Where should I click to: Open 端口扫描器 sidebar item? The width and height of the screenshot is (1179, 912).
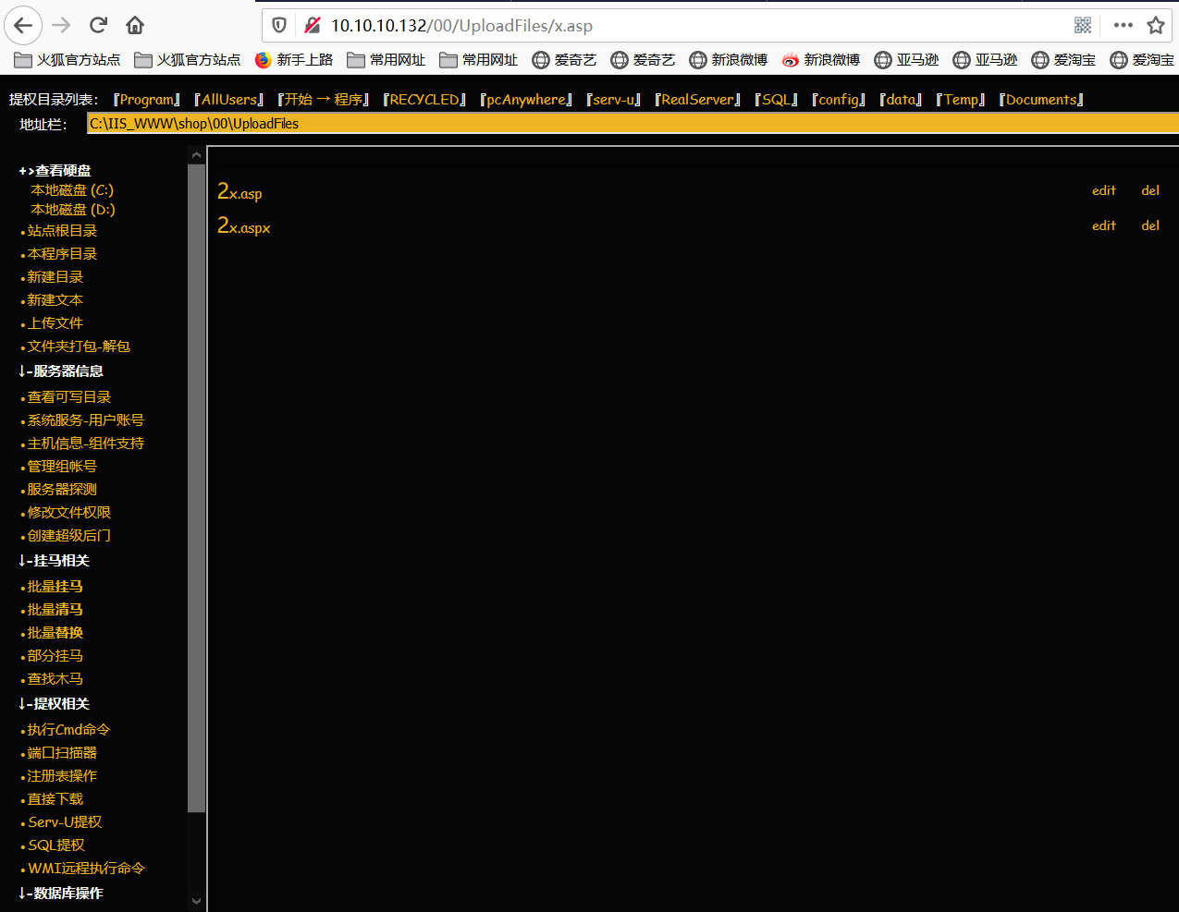click(x=62, y=753)
